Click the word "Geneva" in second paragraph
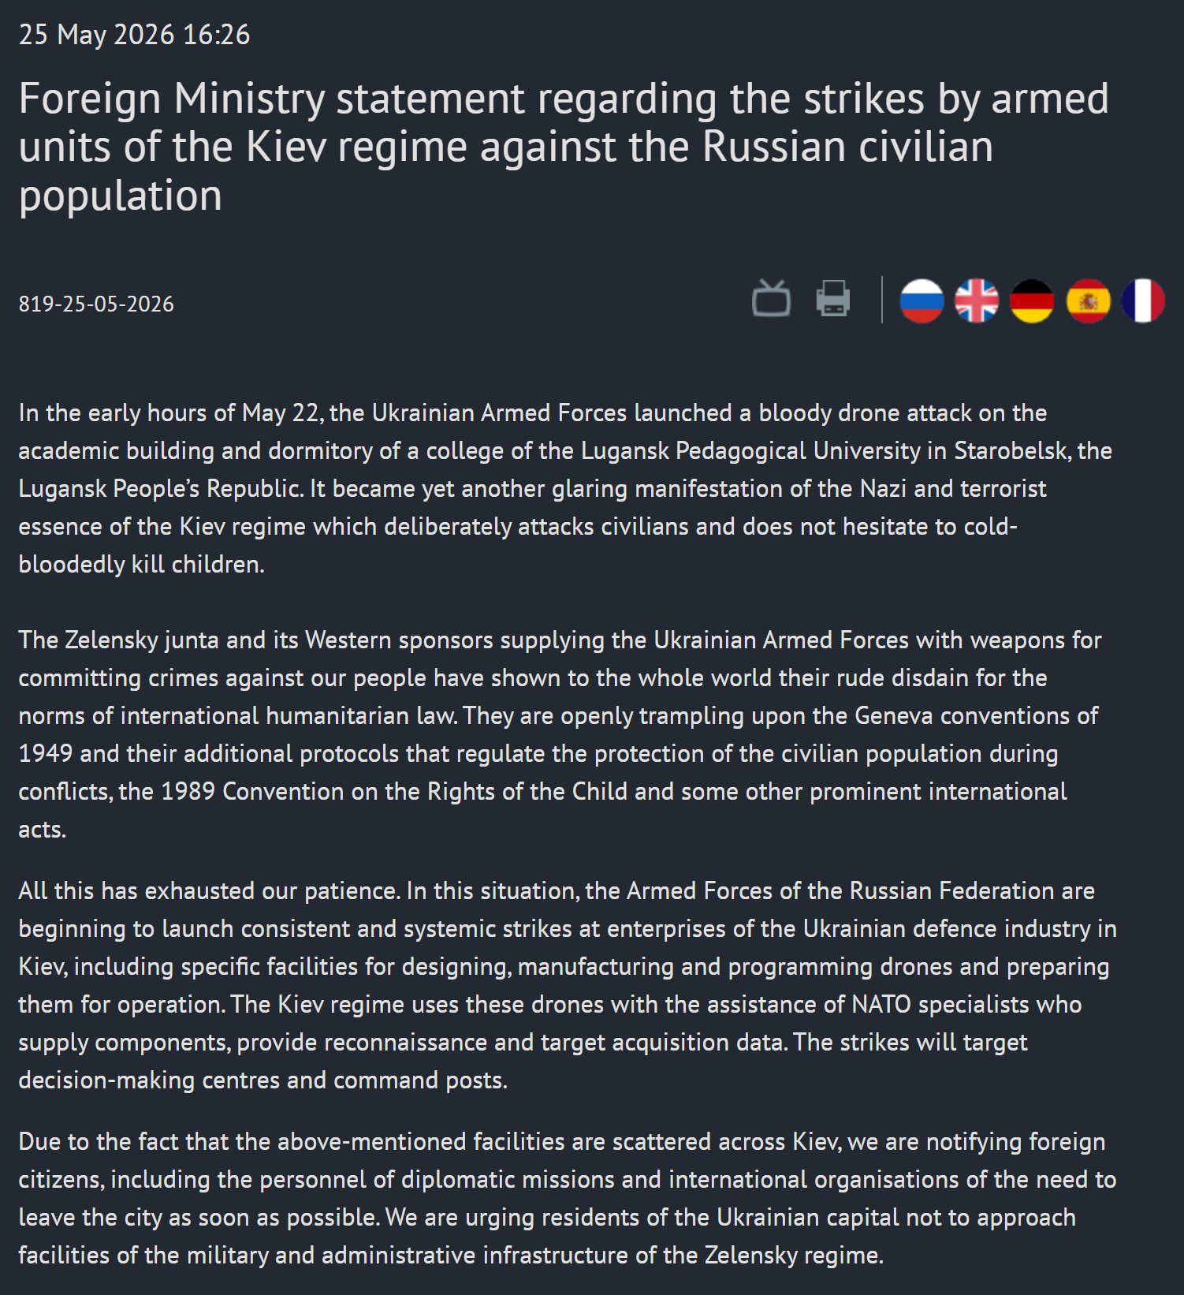The image size is (1184, 1295). pos(893,715)
